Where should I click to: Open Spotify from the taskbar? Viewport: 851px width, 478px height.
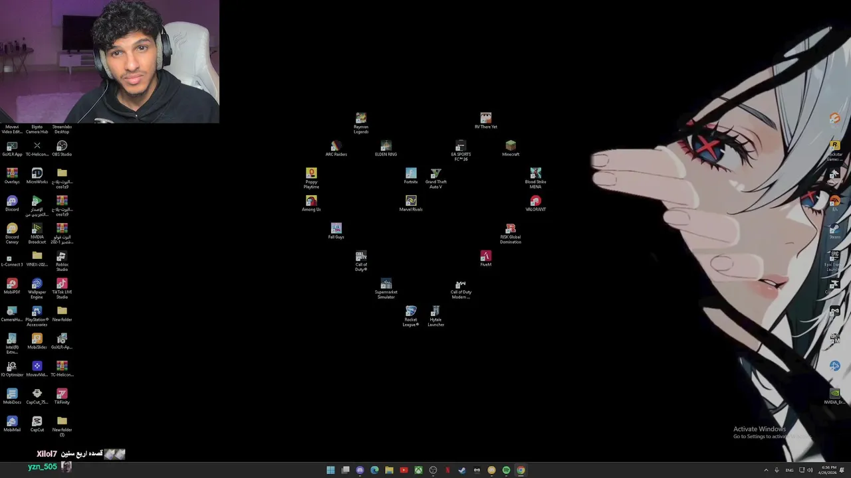(x=506, y=470)
